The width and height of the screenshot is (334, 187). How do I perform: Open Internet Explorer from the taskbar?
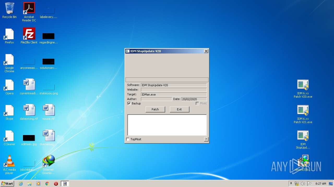21,184
